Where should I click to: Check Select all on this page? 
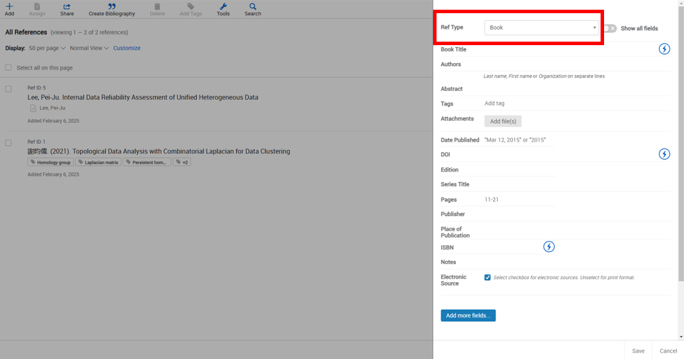(x=8, y=68)
